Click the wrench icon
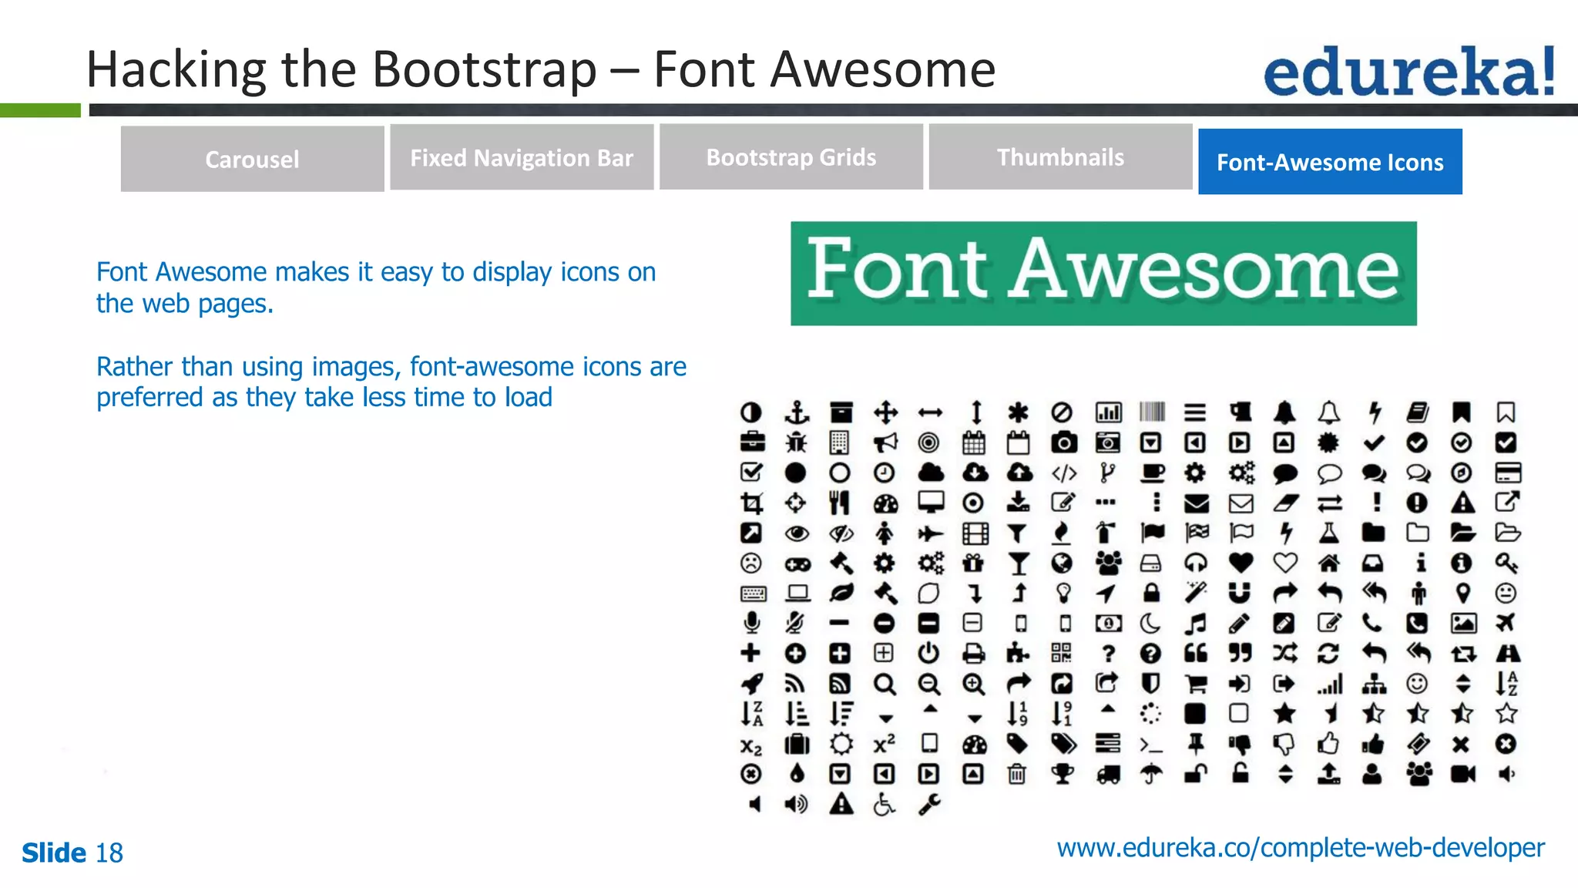 929,805
